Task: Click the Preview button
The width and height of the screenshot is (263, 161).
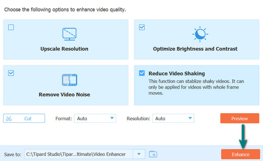Action: coord(240,118)
